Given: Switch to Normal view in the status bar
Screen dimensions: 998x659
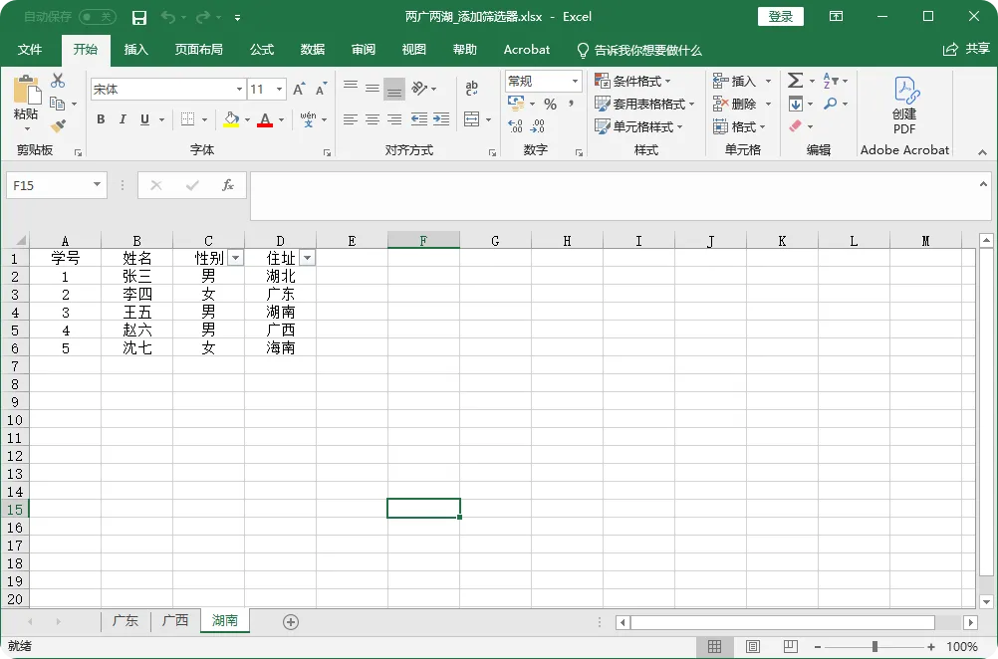Looking at the screenshot, I should [715, 646].
